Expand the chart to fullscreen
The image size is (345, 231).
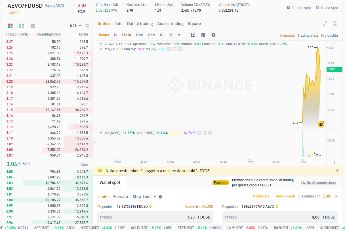pyautogui.click(x=325, y=24)
